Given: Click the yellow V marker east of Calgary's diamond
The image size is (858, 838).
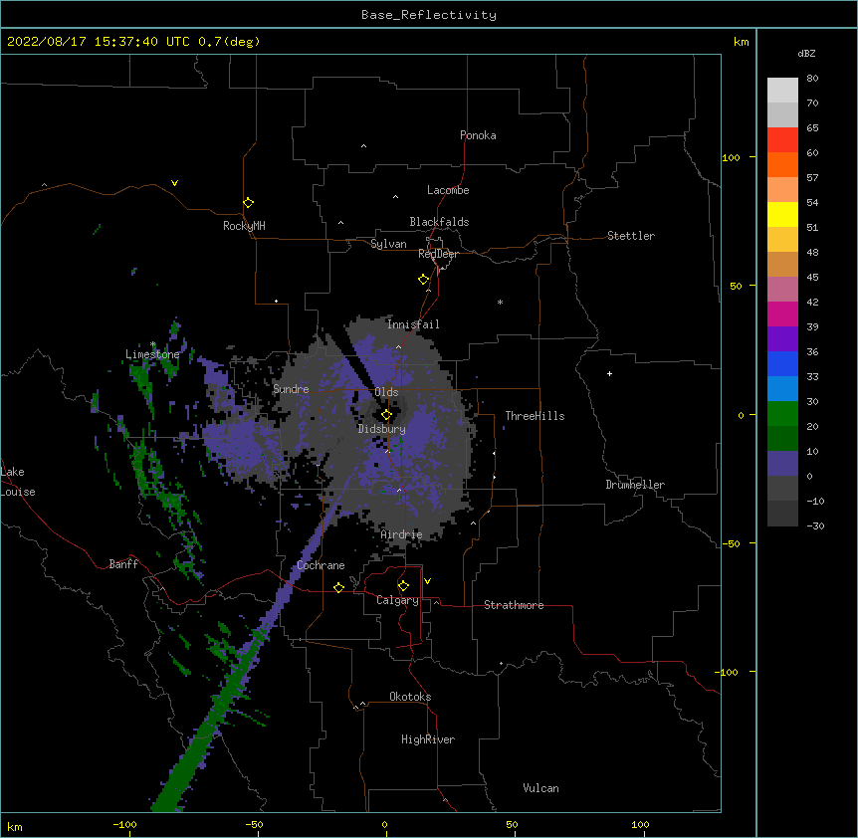Looking at the screenshot, I should [x=427, y=581].
